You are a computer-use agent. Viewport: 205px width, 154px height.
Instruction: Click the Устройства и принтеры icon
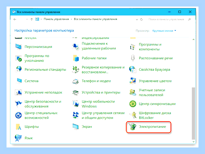click(76, 93)
